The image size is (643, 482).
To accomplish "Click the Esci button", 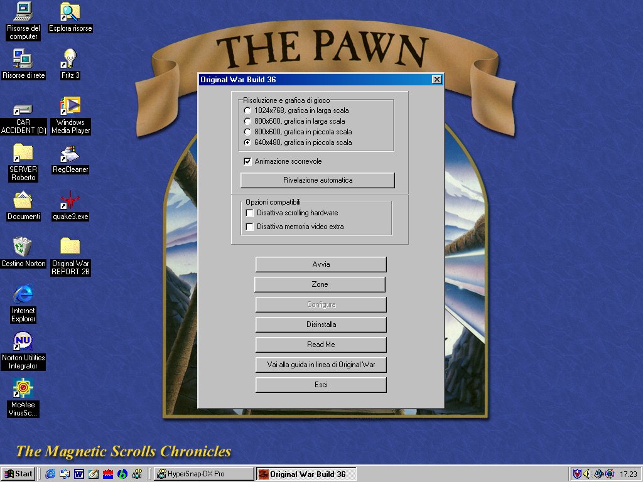I will [321, 385].
